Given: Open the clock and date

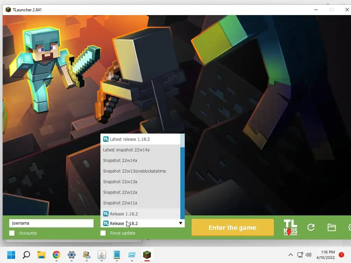Looking at the screenshot, I should (326, 255).
